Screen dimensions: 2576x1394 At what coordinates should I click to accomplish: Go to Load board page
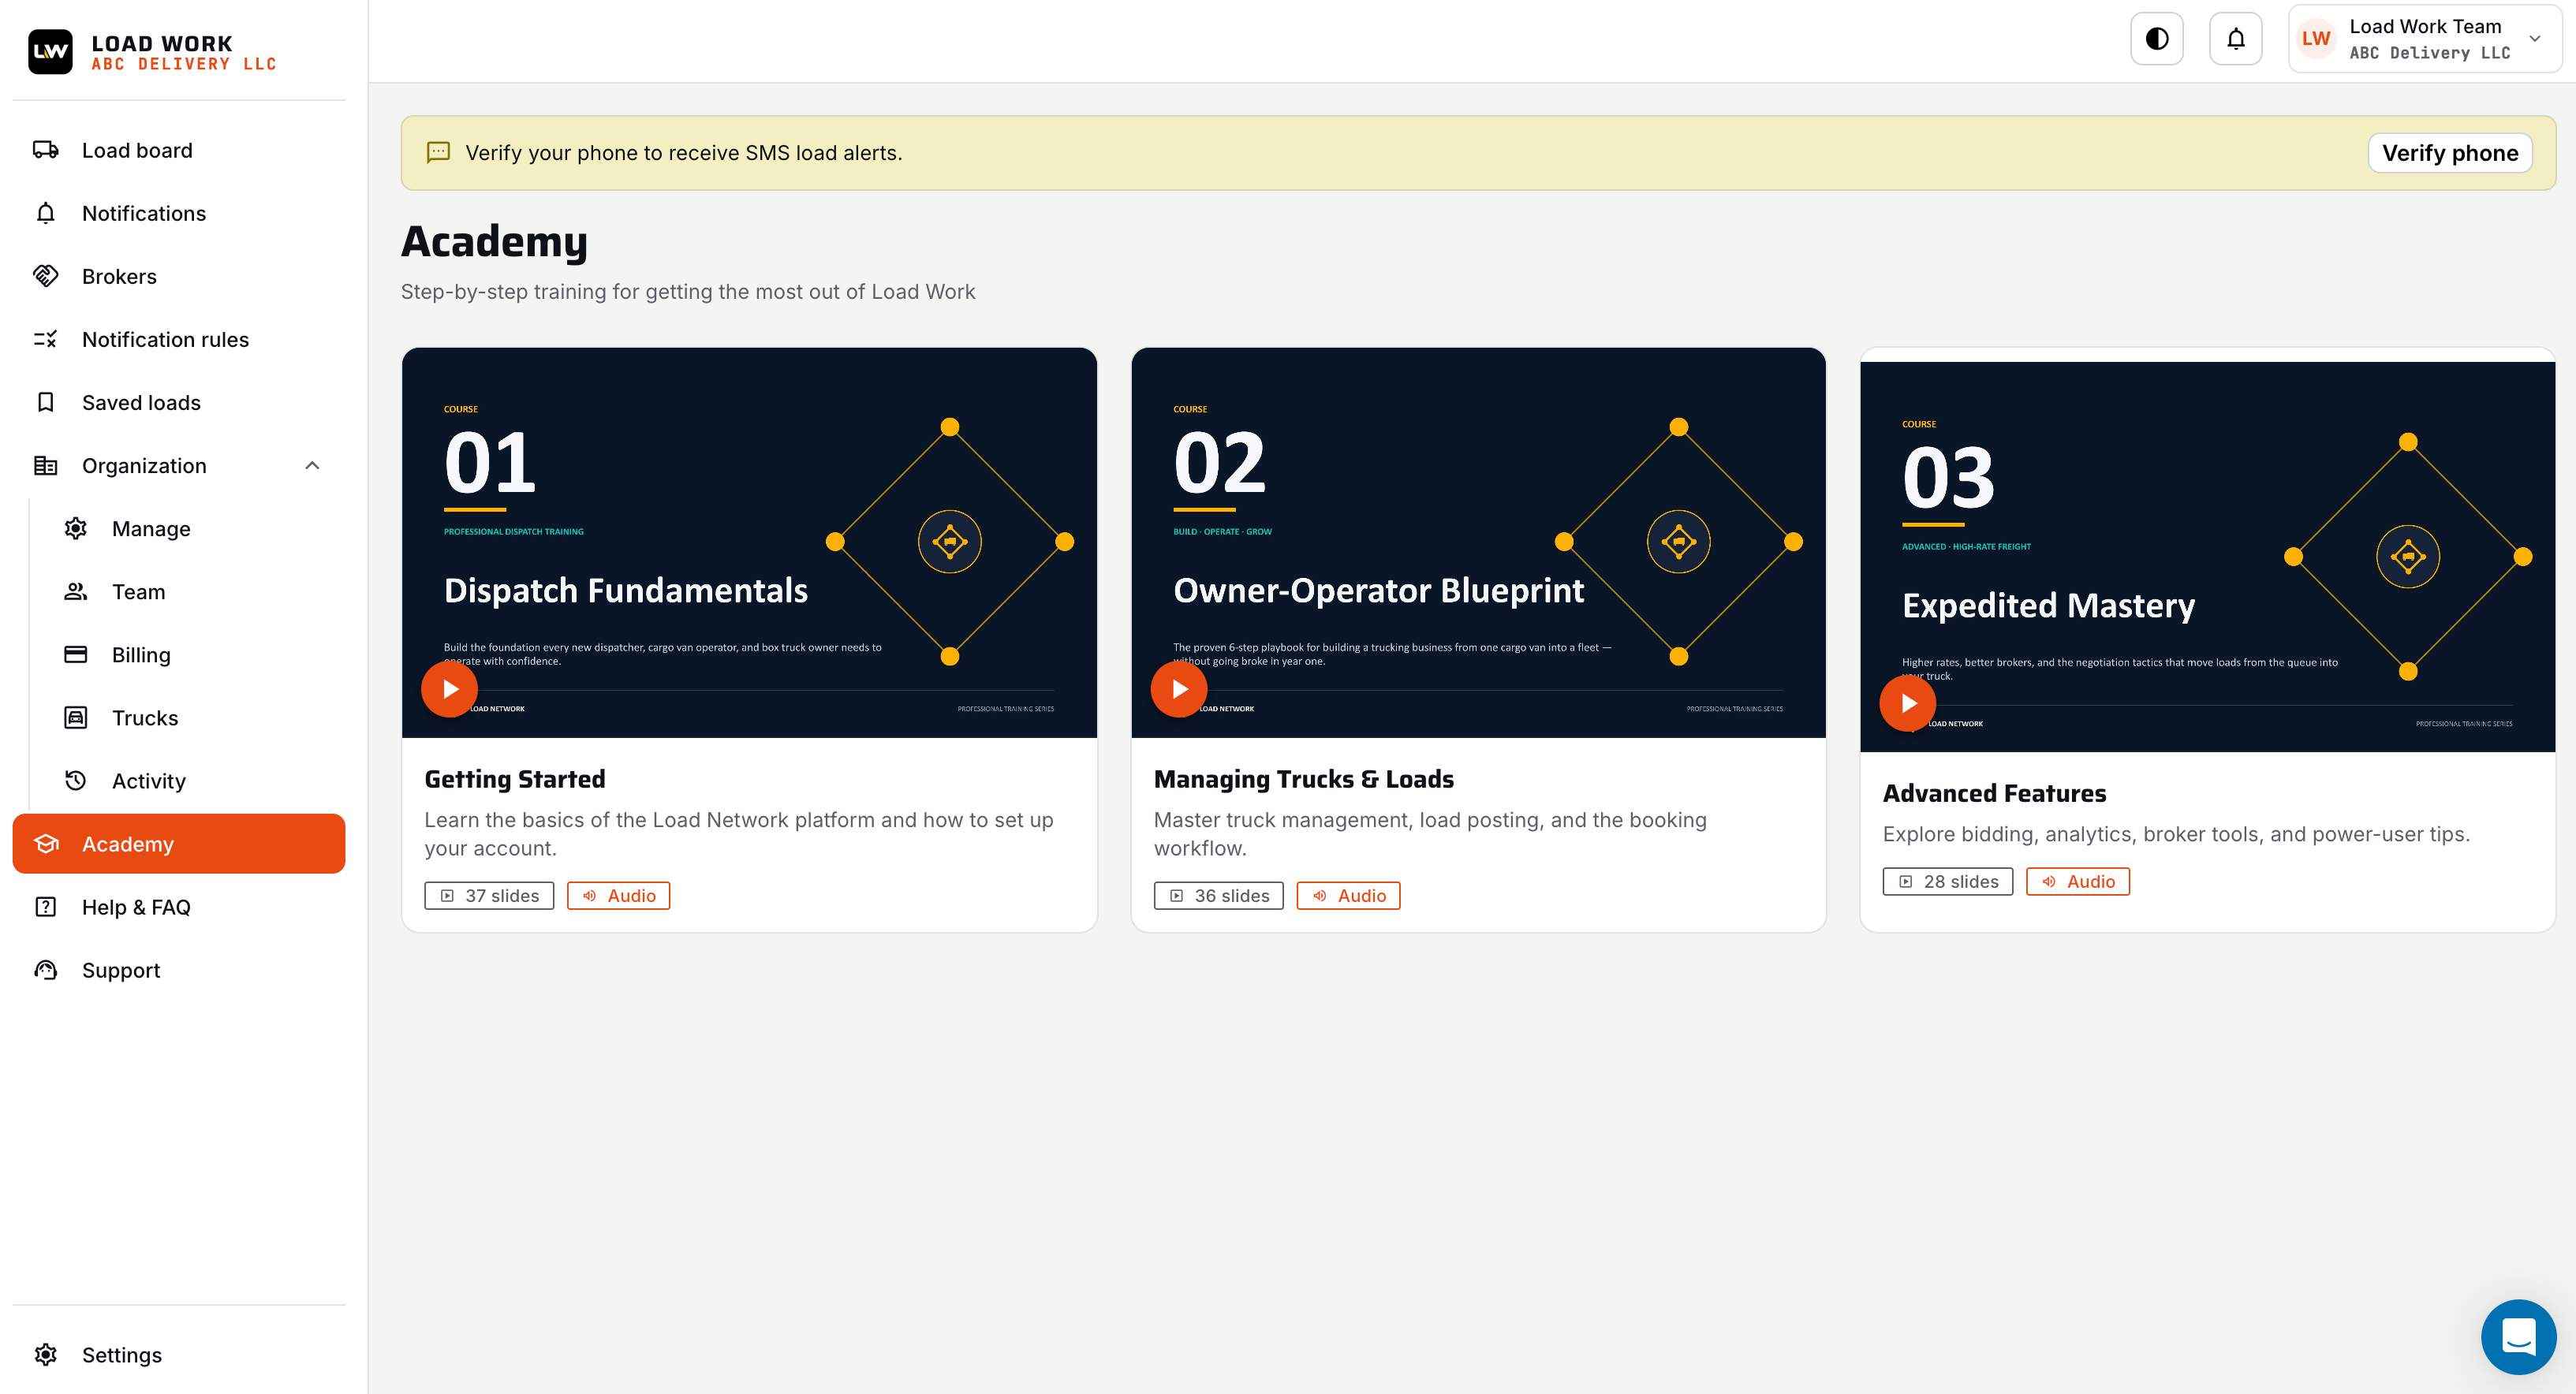tap(179, 150)
